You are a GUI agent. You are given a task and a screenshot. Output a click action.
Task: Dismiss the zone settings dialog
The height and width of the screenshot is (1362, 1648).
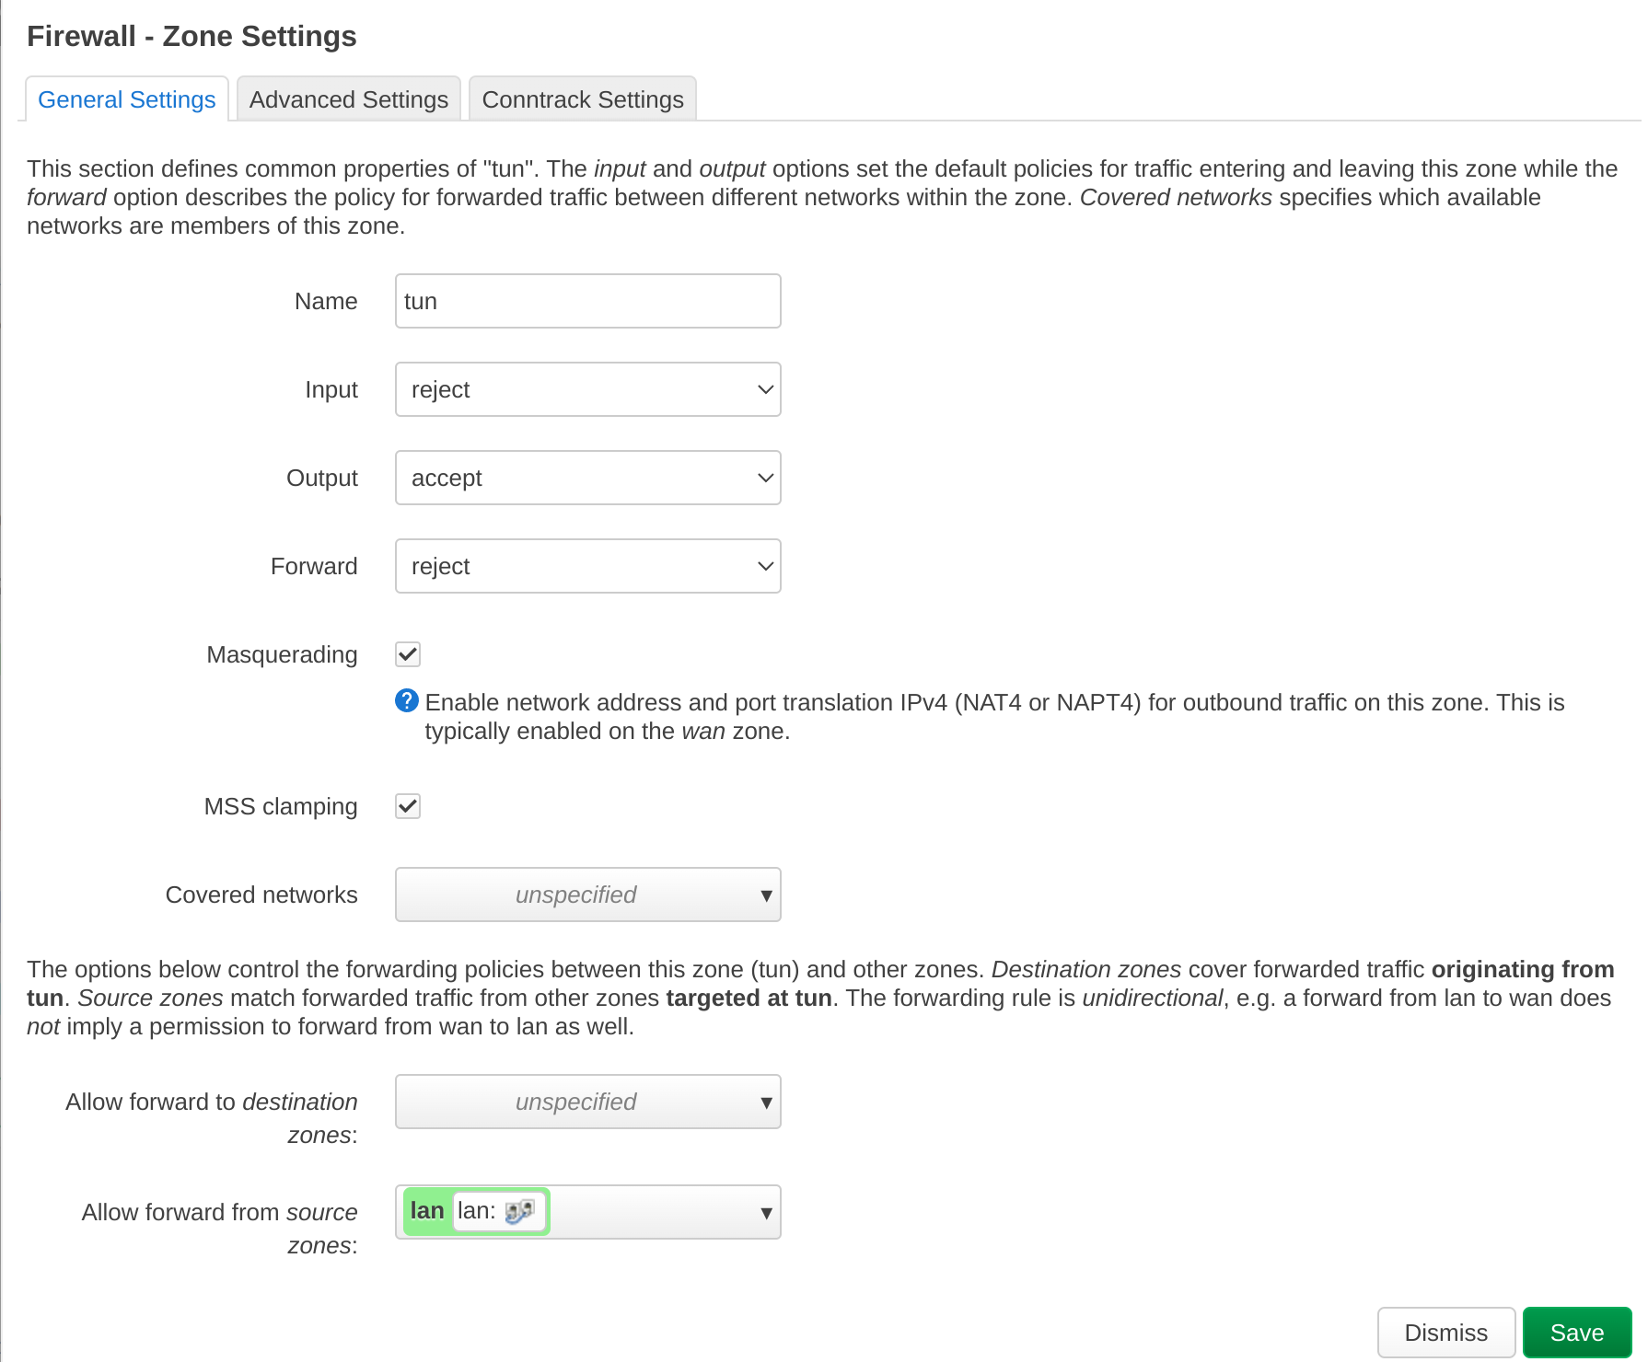1445,1332
